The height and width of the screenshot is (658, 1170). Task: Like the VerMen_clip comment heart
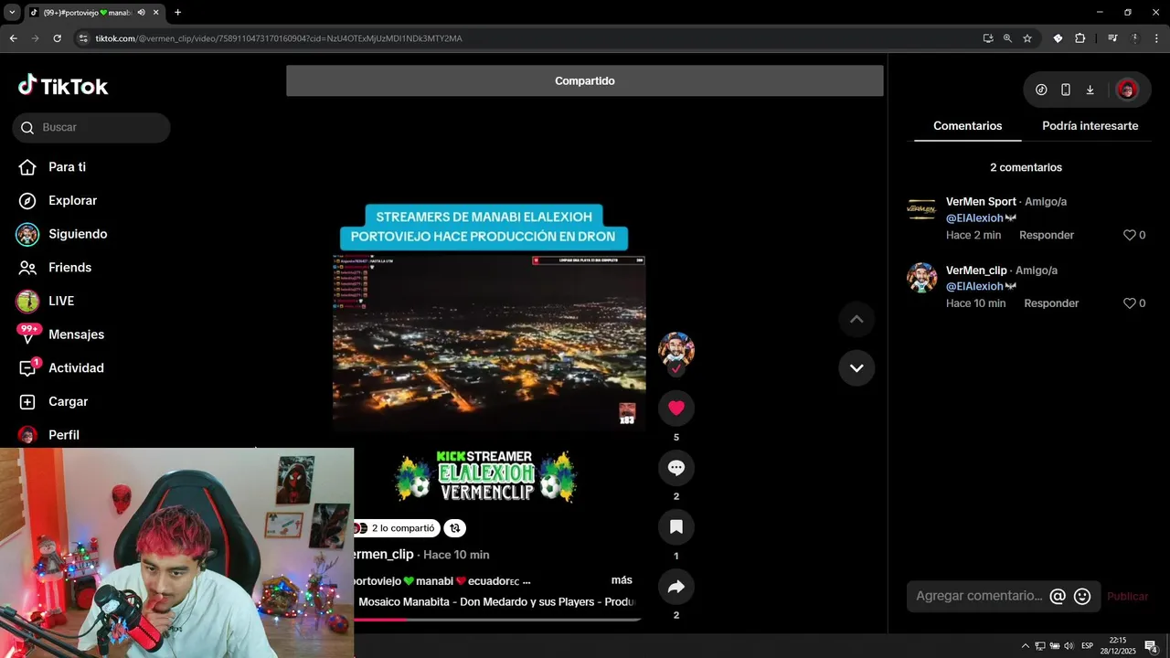point(1130,303)
